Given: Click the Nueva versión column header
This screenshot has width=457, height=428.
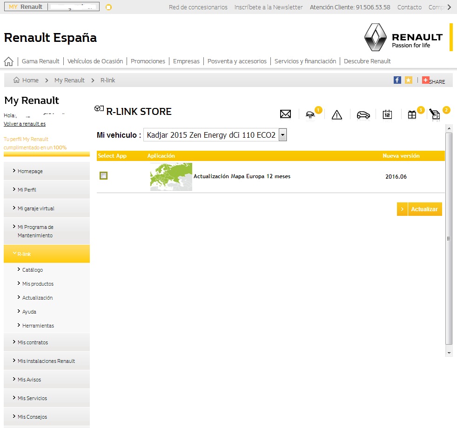Looking at the screenshot, I should [x=401, y=156].
